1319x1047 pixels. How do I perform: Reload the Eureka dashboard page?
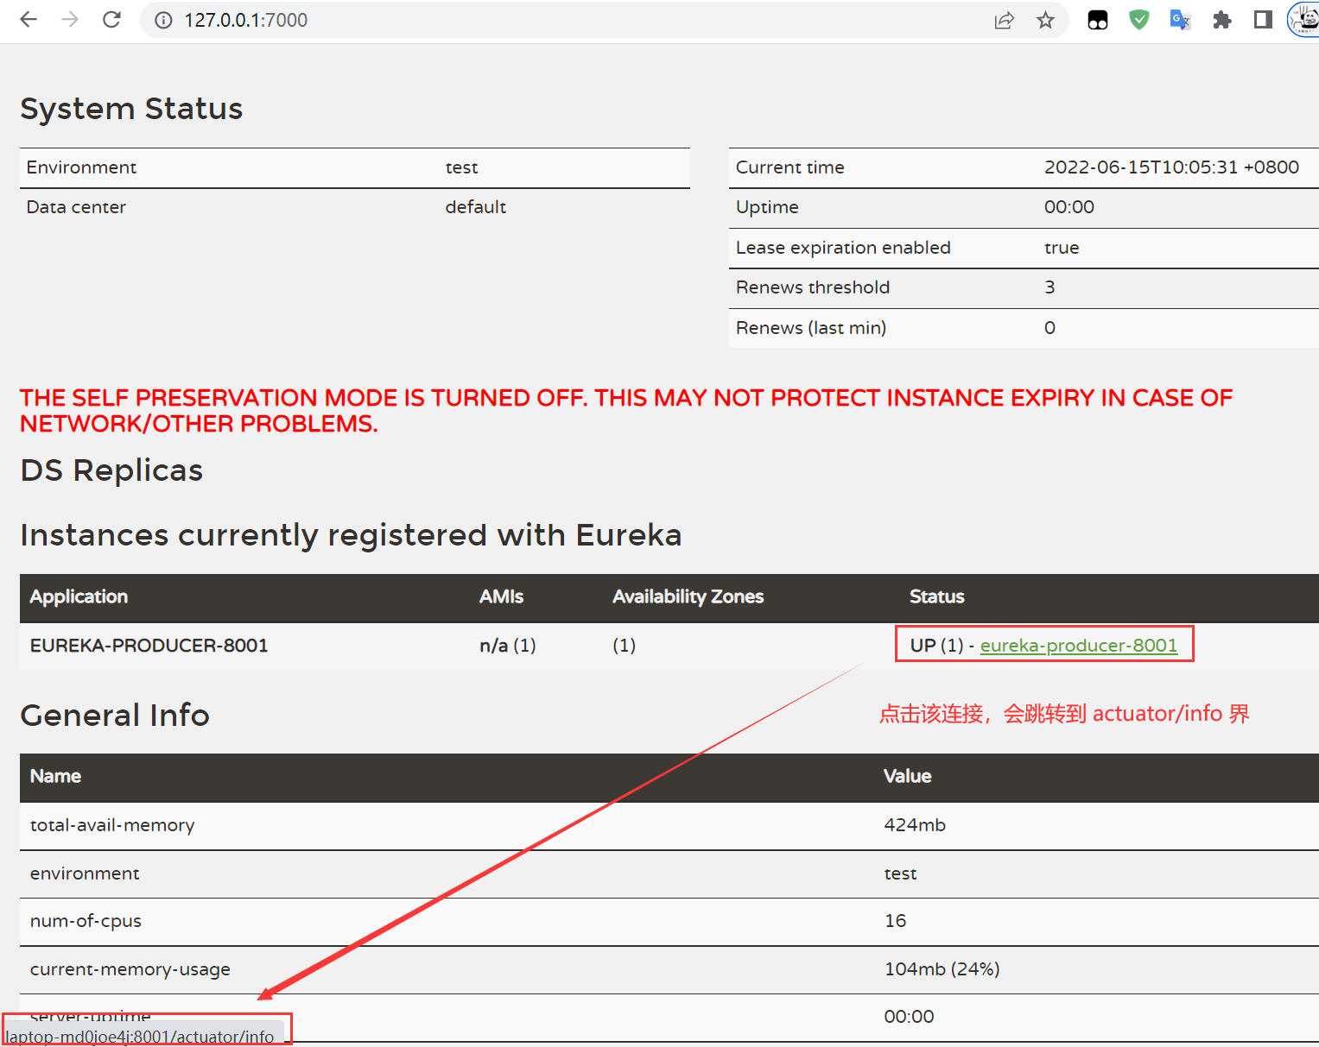pos(111,20)
